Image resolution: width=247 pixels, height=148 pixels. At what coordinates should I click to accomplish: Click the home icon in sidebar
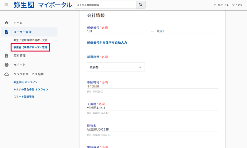tap(7, 23)
